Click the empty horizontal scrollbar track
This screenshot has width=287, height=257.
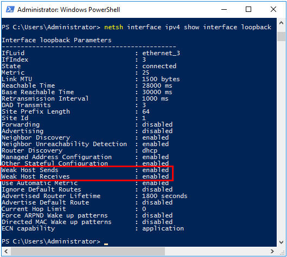tap(216, 252)
